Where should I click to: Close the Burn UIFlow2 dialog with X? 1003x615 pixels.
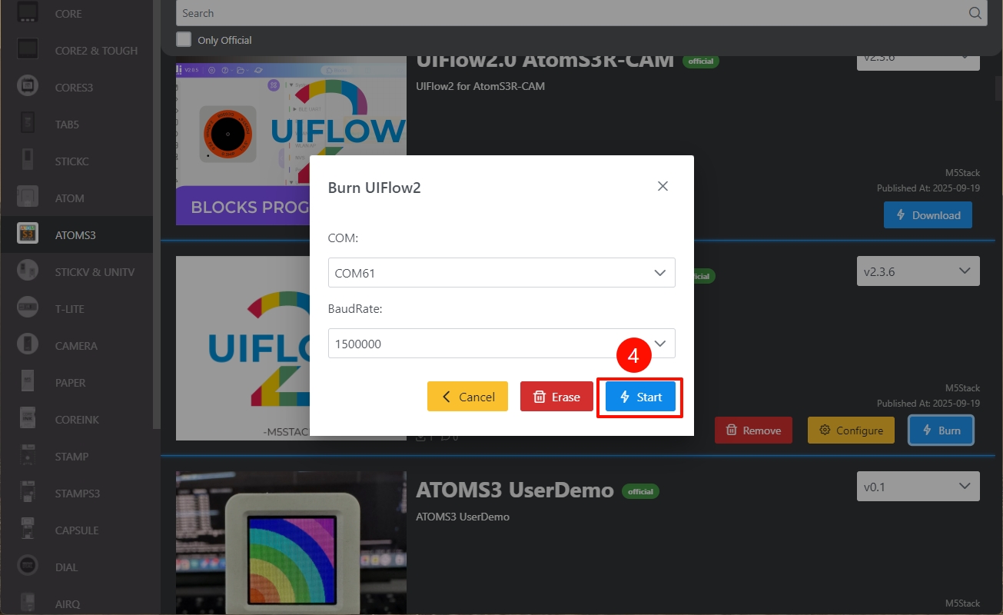point(663,186)
